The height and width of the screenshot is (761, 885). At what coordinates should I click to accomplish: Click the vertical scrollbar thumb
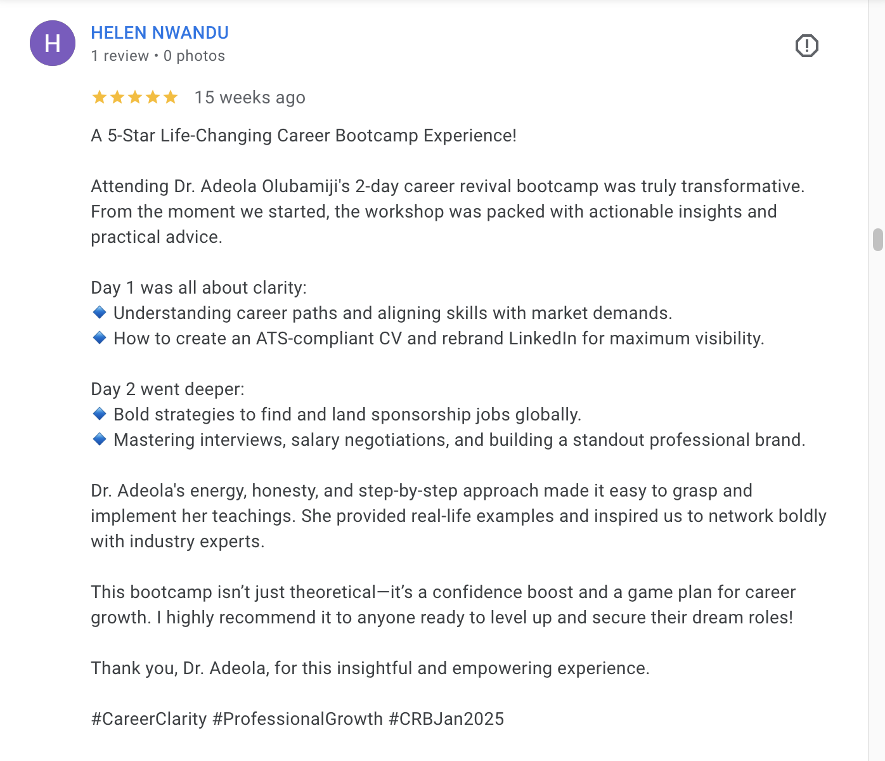878,240
